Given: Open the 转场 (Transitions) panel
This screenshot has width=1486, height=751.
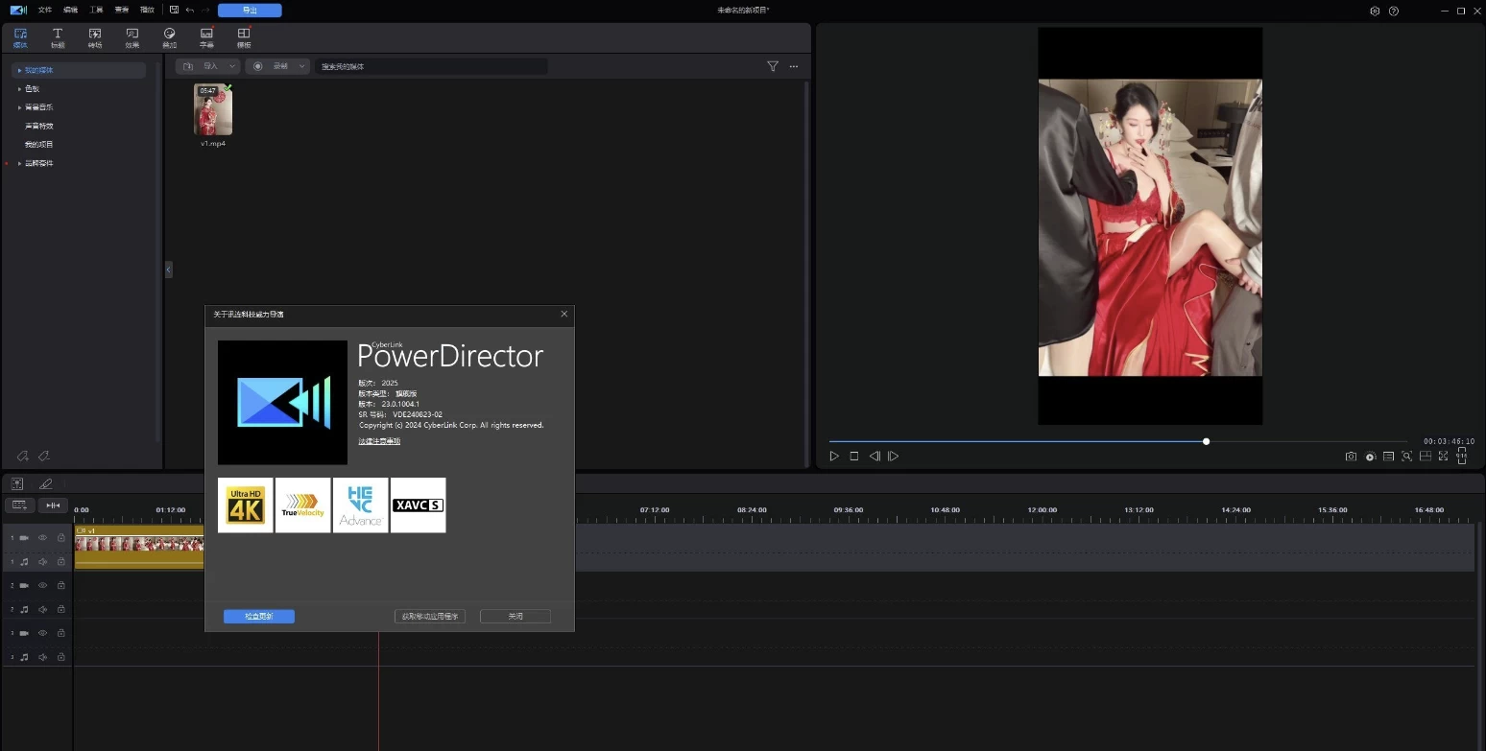Looking at the screenshot, I should pos(95,36).
